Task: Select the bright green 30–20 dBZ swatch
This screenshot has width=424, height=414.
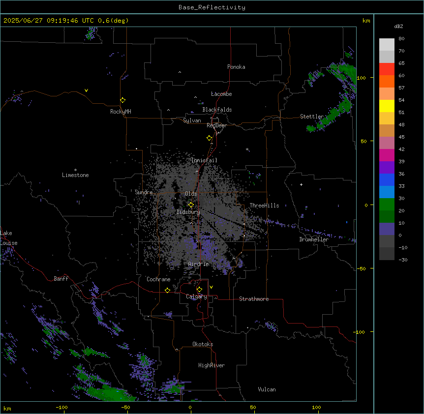Action: click(x=387, y=205)
